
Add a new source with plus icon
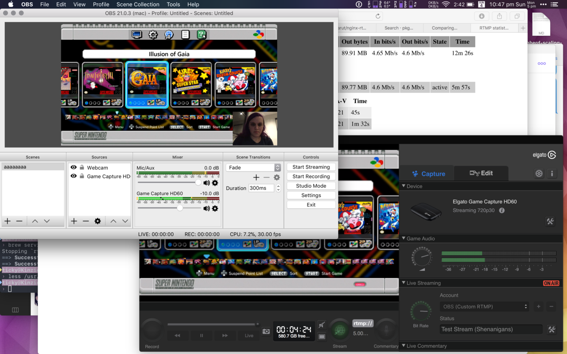coord(74,221)
